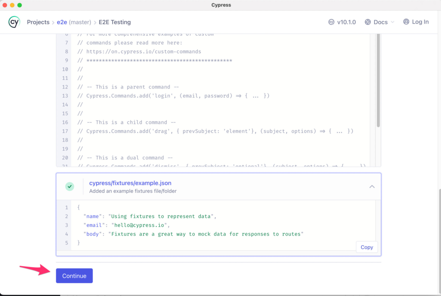Viewport: 441px width, 296px height.
Task: Click the green checkmark success icon
Action: tap(70, 186)
